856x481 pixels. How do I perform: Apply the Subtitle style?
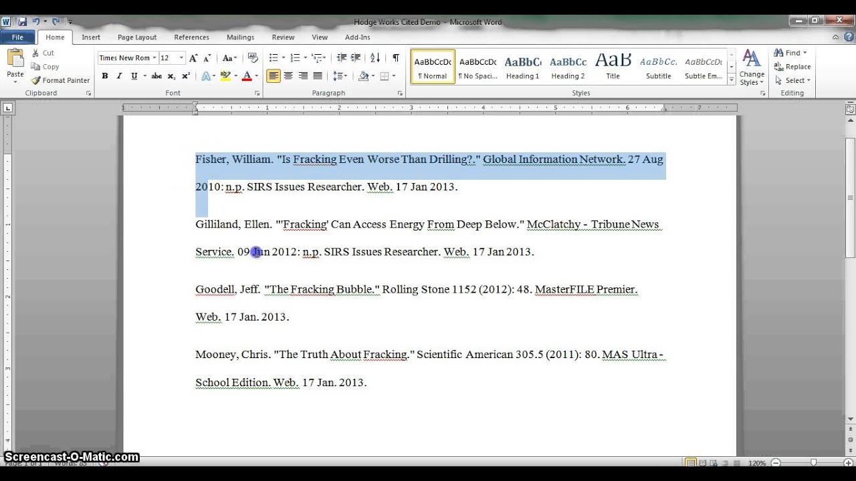coord(659,67)
